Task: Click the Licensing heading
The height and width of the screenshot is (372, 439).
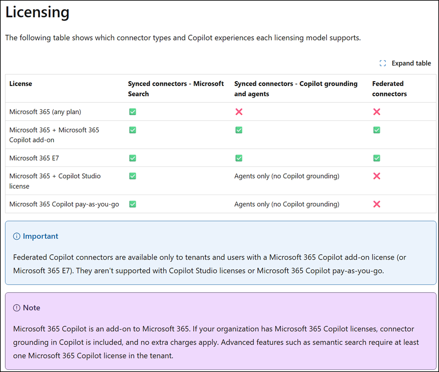Action: [x=37, y=13]
